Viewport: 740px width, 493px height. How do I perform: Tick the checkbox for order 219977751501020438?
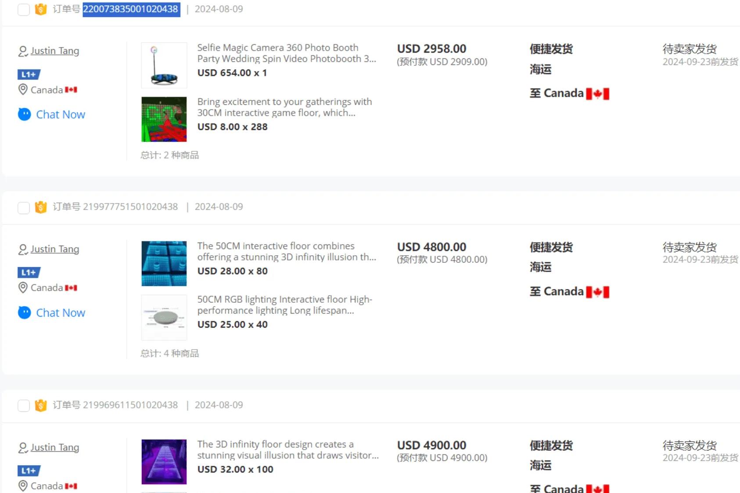(24, 207)
